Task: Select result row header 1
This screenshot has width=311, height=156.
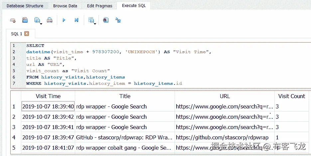Action: [x=16, y=106]
